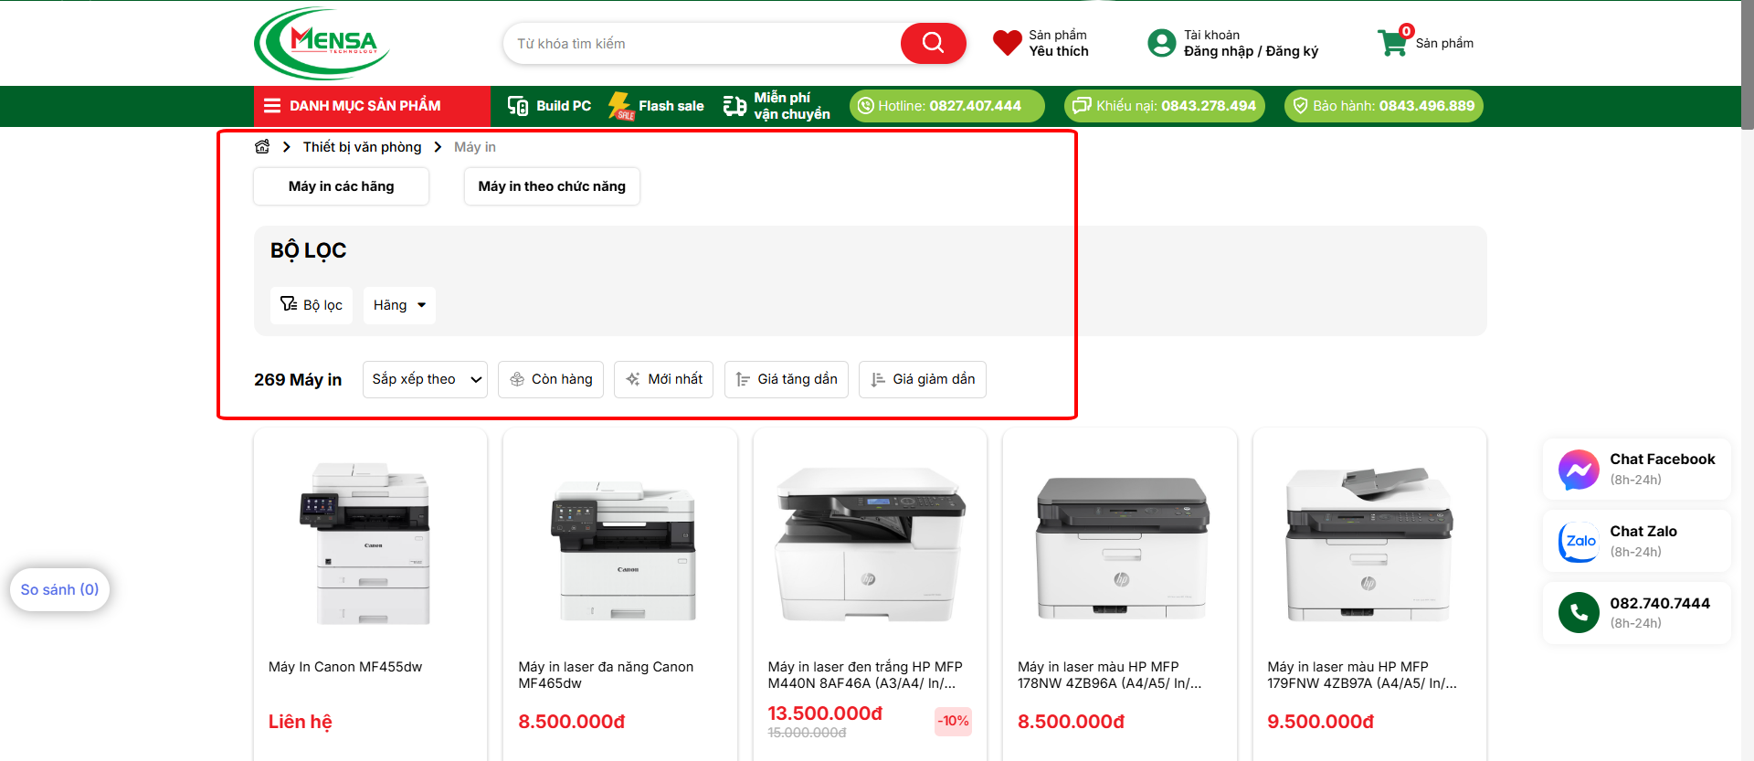Screen dimensions: 1754x761
Task: Click the Khiếu nại chat bubble icon
Action: click(1082, 106)
